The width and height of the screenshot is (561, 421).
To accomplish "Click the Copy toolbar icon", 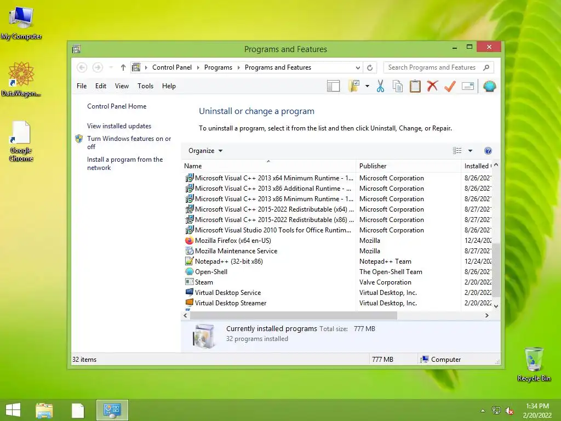I will (x=398, y=86).
